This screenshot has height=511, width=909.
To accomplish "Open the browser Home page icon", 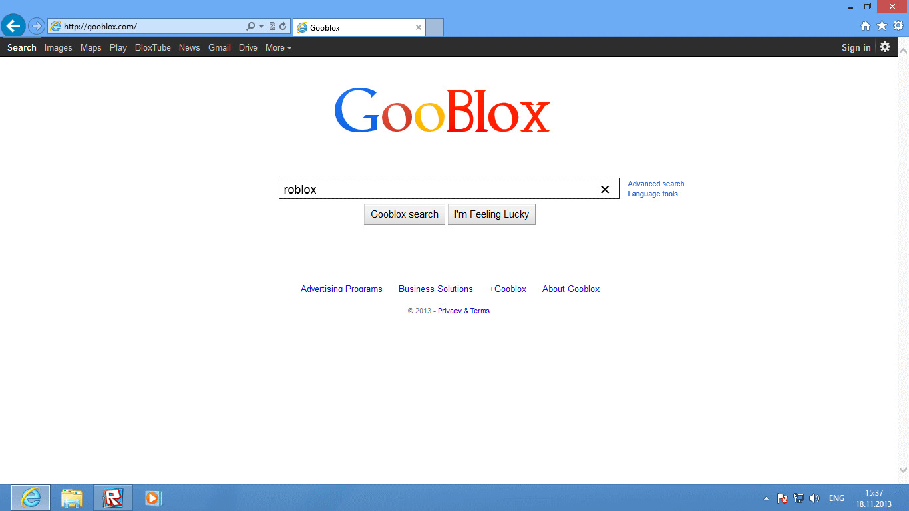I will click(x=866, y=26).
